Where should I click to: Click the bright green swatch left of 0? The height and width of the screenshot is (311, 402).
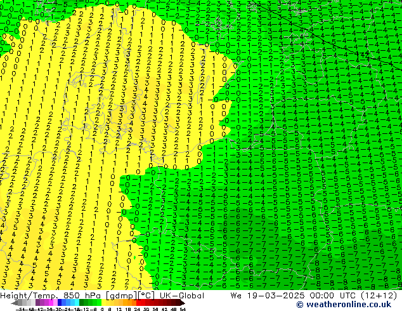coord(99,303)
